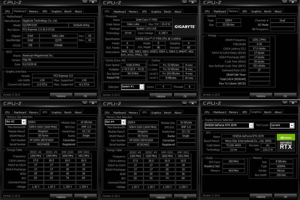Open Memory tab in the RTX 2070 window
The image size is (300, 200).
(x=233, y=112)
